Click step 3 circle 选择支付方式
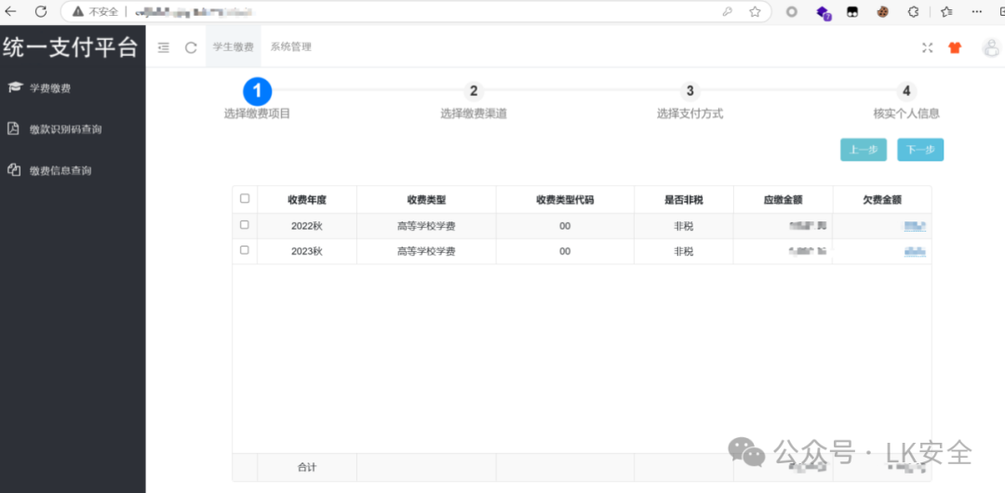Image resolution: width=1005 pixels, height=493 pixels. tap(690, 91)
